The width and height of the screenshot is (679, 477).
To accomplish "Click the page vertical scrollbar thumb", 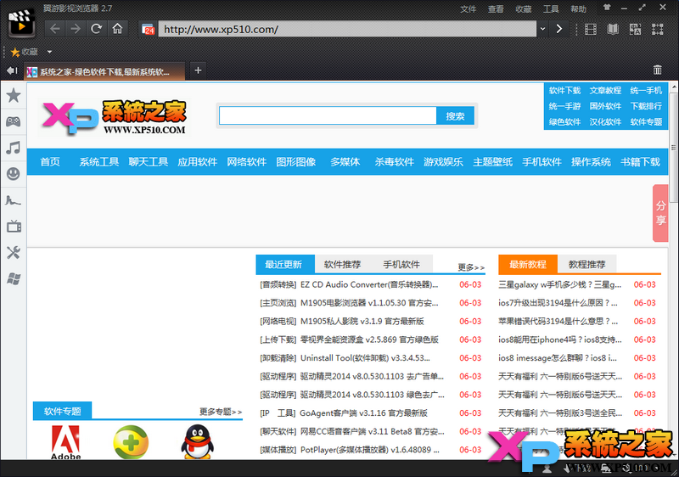I will tap(673, 147).
